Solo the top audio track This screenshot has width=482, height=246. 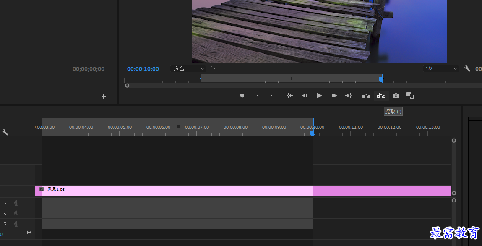5,203
